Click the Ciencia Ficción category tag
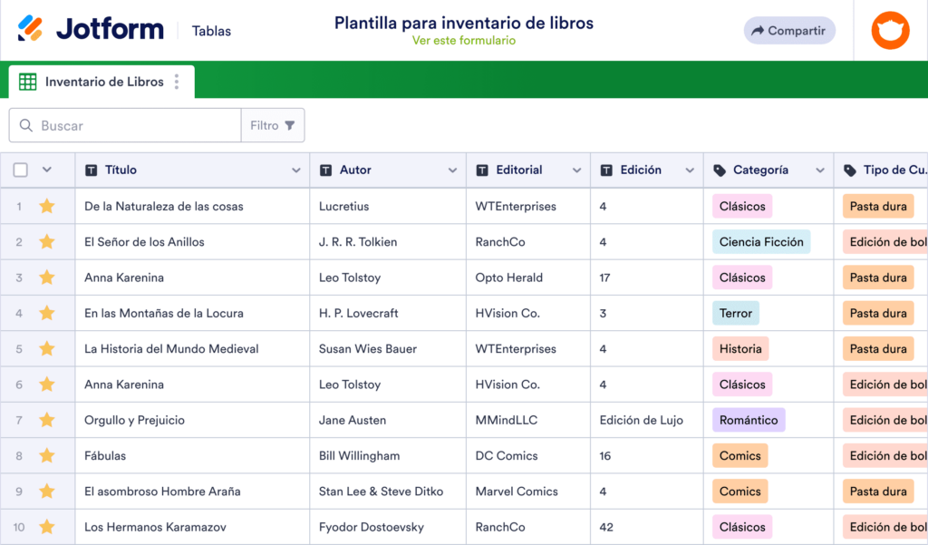 [x=761, y=242]
